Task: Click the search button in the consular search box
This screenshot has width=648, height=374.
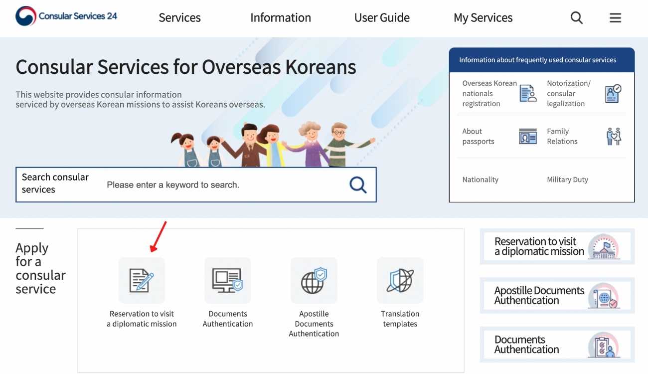Action: [358, 185]
